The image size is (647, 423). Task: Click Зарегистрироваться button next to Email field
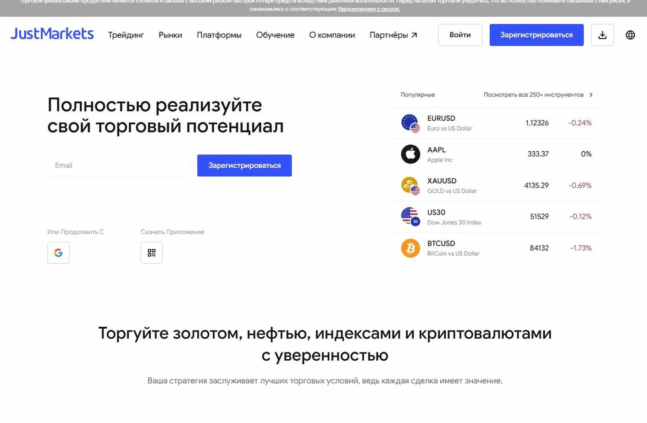pos(244,165)
